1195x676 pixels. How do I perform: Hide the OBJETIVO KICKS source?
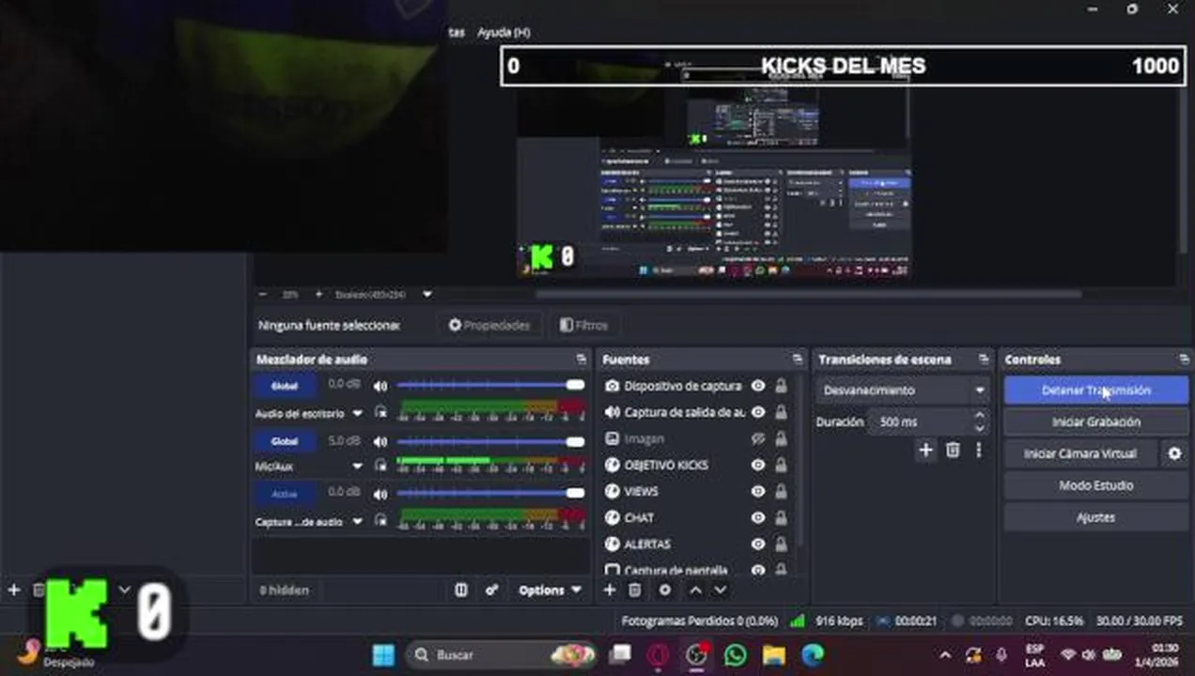pos(758,465)
